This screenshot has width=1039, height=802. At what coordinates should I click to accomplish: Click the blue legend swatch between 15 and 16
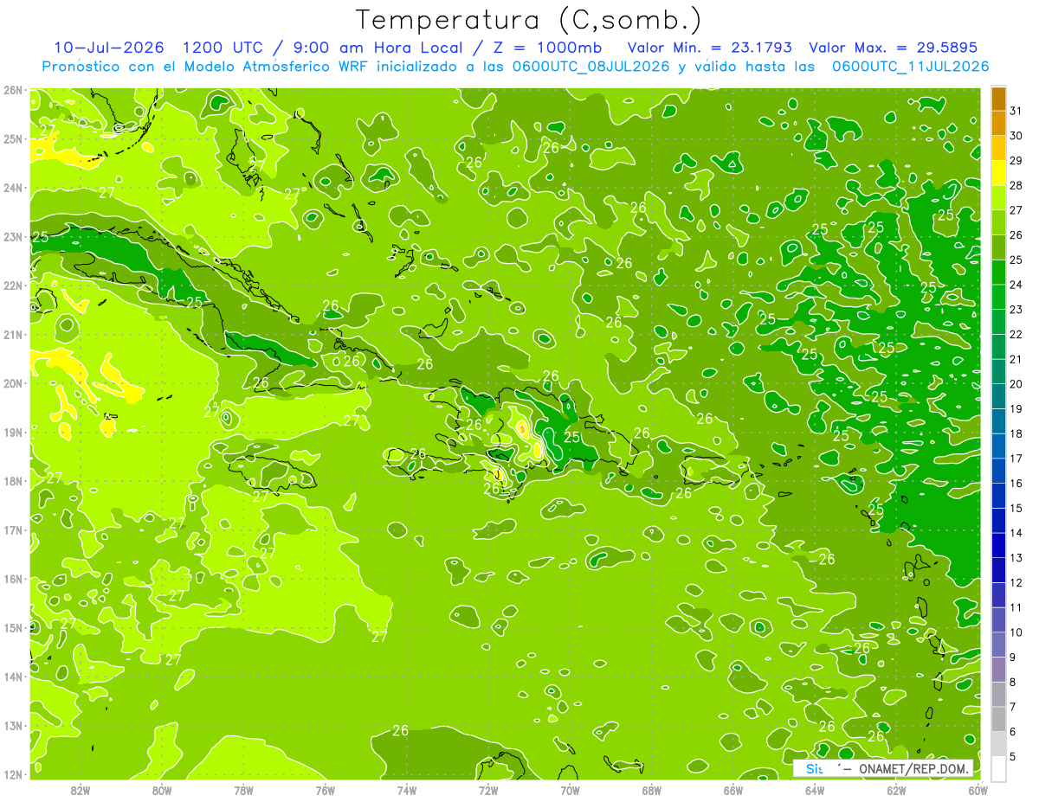(998, 496)
